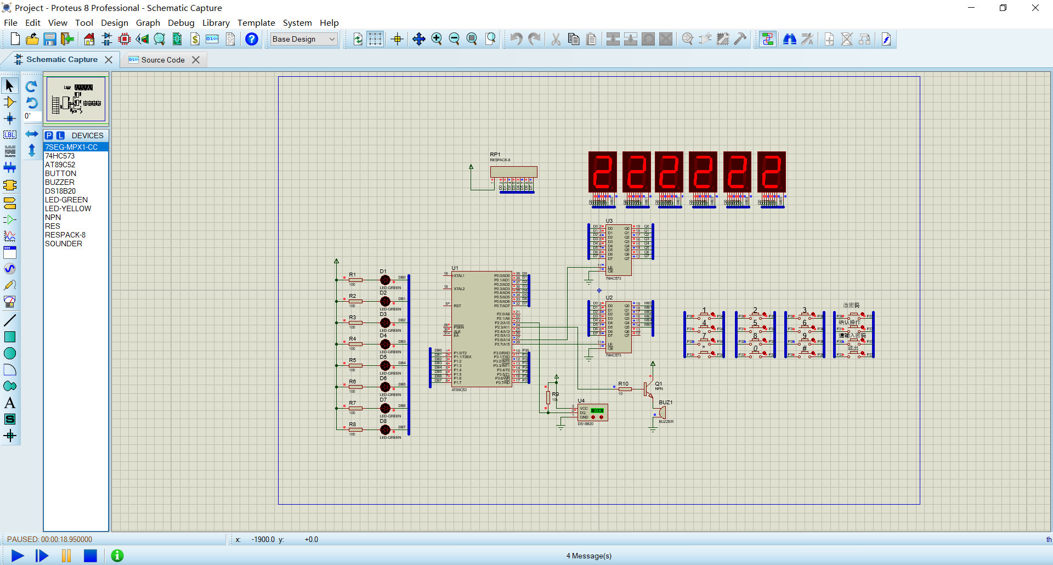The width and height of the screenshot is (1053, 565).
Task: Select the Subcircuit Mode tool
Action: click(x=10, y=185)
